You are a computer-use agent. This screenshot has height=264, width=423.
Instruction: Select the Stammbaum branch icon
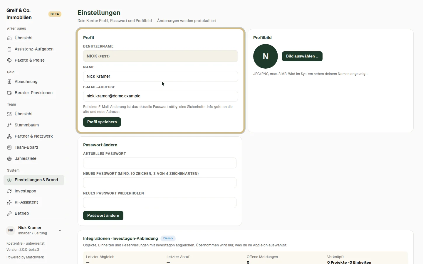click(x=9, y=125)
